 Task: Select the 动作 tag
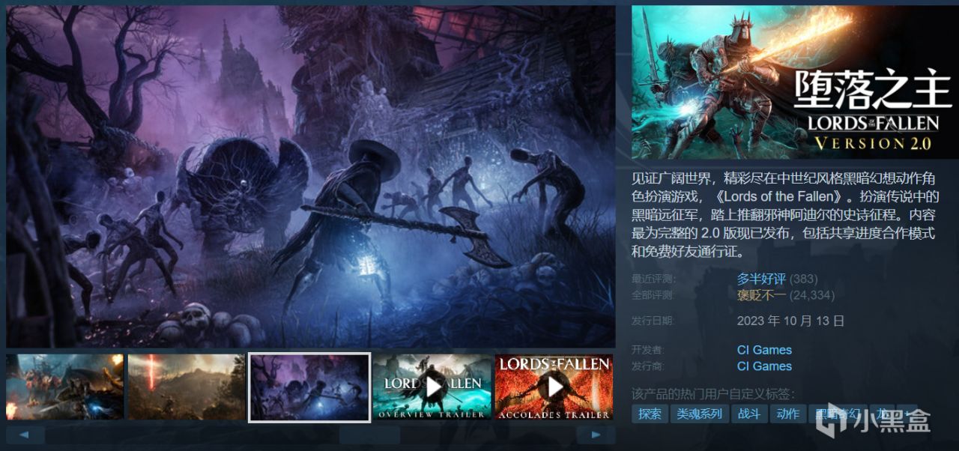click(787, 414)
